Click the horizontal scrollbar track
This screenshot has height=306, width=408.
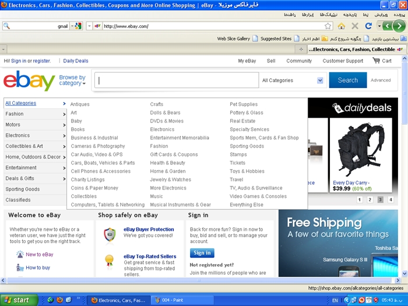199,280
